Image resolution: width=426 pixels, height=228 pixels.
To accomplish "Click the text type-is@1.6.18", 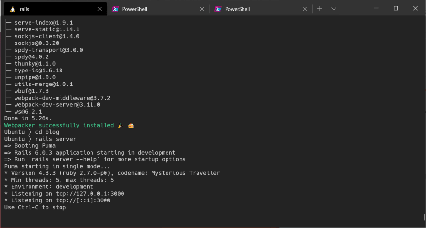I will (39, 71).
